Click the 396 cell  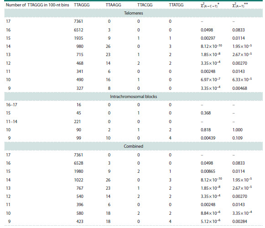click(80, 205)
